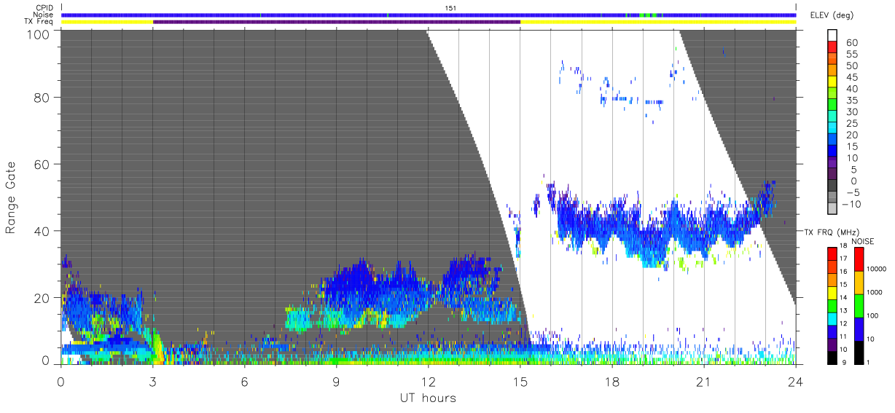Click the 15 tick label on UT hours axis
This screenshot has height=413, width=895.
pyautogui.click(x=520, y=381)
